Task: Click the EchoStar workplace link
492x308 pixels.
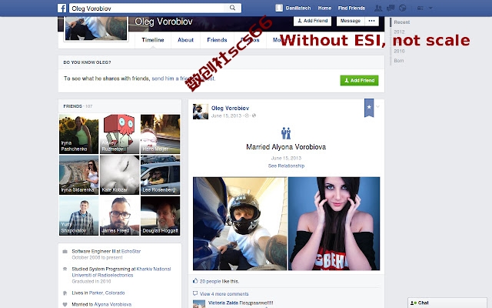Action: click(131, 251)
